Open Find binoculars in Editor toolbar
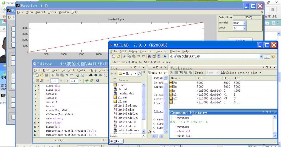The height and width of the screenshot is (147, 281). (91, 75)
